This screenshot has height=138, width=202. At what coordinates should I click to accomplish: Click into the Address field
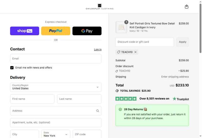[x=56, y=111]
